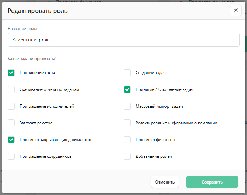This screenshot has height=195, width=247.
Task: Close the Редактировать роль dialog
Action: click(236, 10)
